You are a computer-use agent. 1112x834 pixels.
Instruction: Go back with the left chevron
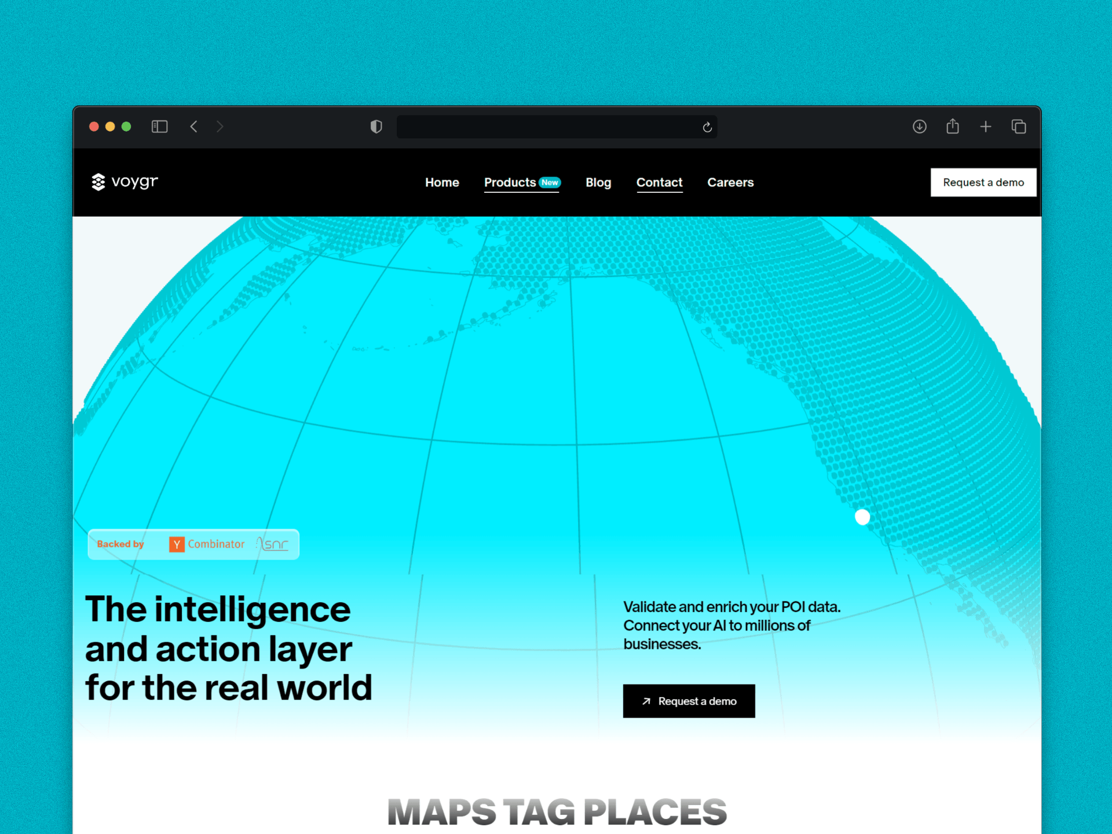click(x=194, y=126)
